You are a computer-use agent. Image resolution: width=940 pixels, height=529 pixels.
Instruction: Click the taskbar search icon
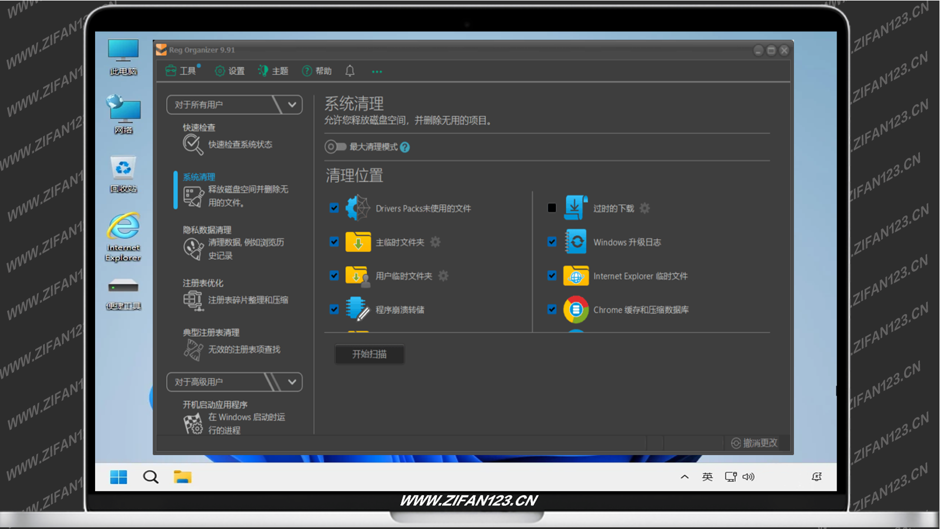pyautogui.click(x=151, y=477)
